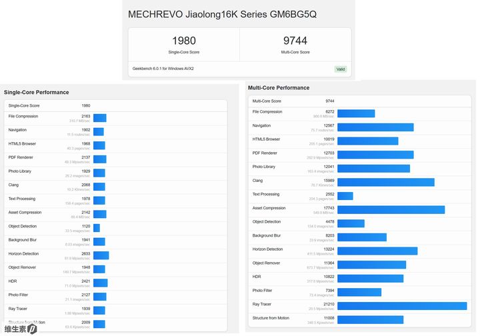Screen dimensions: 480x336
Task: Click the green Valid badge
Action: 341,69
